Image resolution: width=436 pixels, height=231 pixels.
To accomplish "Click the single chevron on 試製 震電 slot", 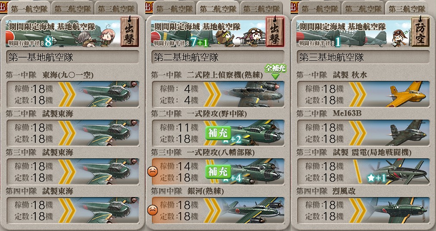I will (358, 172).
